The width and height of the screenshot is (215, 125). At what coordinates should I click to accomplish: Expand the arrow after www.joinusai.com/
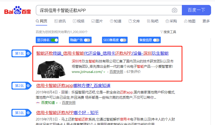[x=104, y=72]
